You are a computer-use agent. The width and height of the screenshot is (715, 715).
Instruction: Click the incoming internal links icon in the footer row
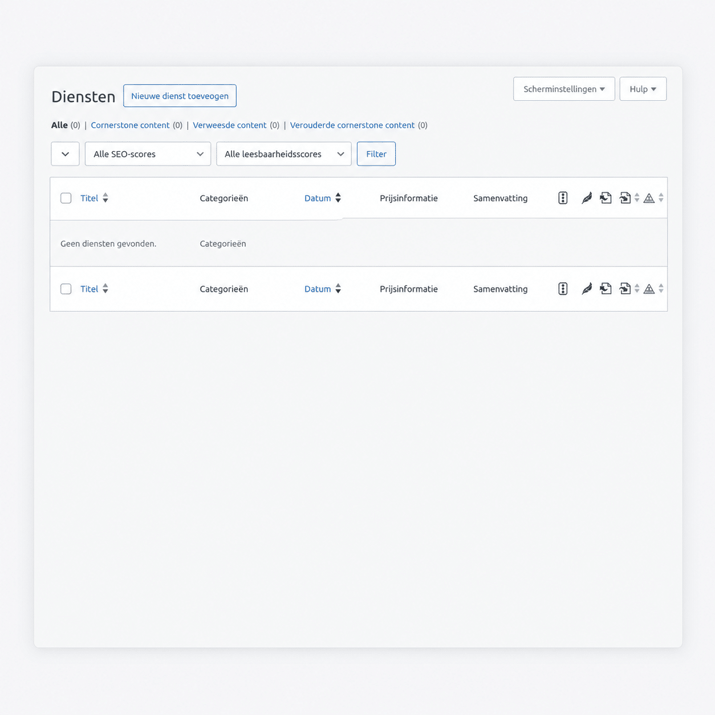[625, 289]
